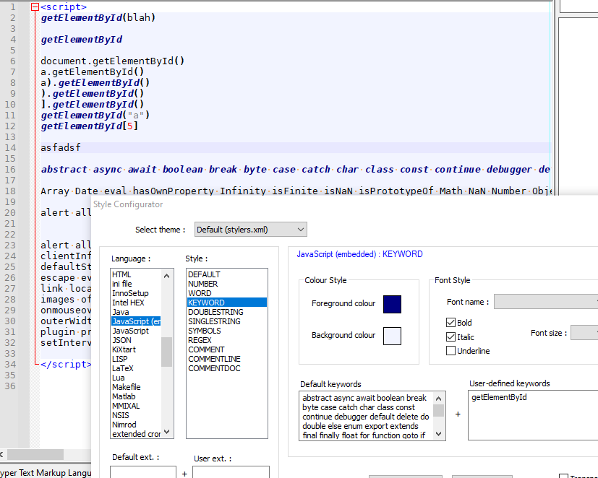Image resolution: width=598 pixels, height=478 pixels.
Task: Select JavaScript (embedded) language entry
Action: tap(136, 321)
